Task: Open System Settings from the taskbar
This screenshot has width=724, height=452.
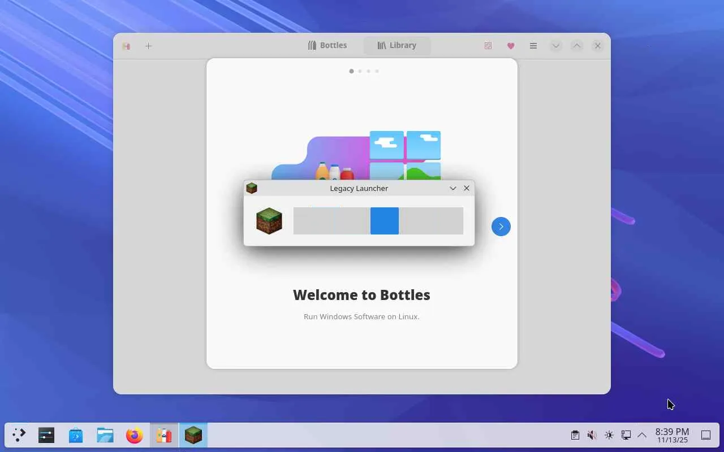Action: pyautogui.click(x=46, y=435)
